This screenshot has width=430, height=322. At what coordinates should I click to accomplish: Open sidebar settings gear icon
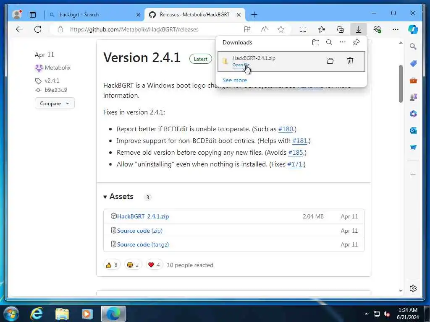(413, 288)
